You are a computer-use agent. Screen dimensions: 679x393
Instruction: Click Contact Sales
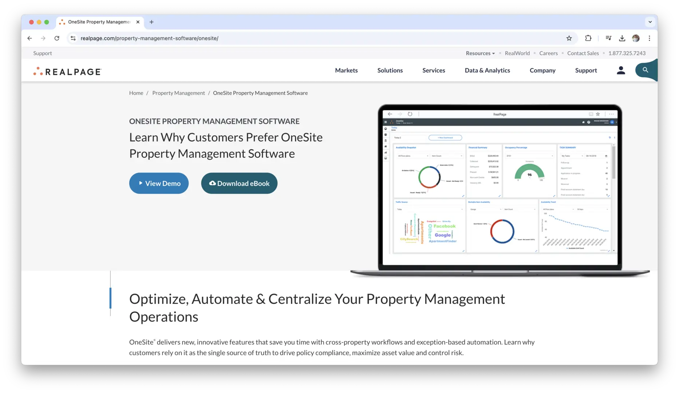[x=583, y=53]
